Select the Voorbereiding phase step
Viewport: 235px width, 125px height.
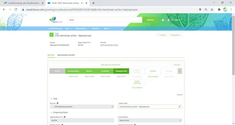tap(73, 71)
